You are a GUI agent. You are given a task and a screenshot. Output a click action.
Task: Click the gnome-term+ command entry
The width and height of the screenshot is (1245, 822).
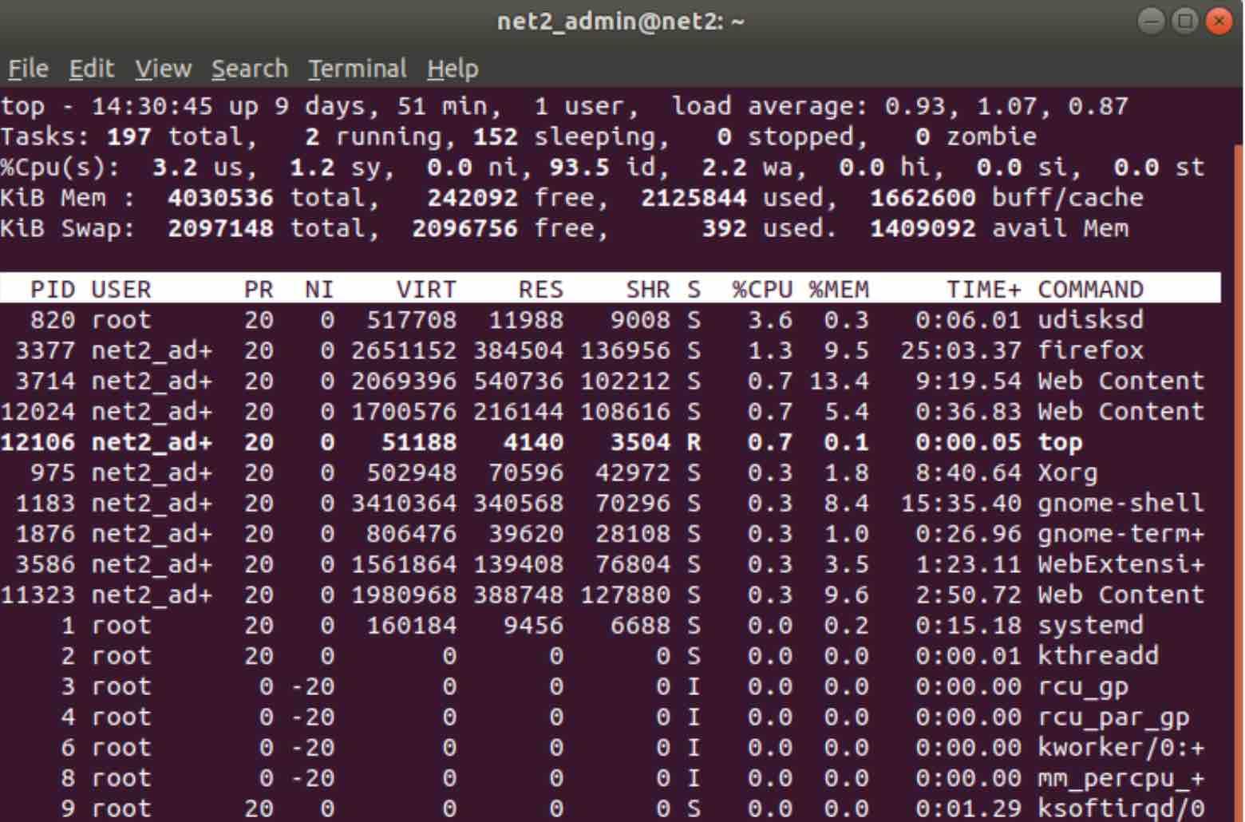1120,533
